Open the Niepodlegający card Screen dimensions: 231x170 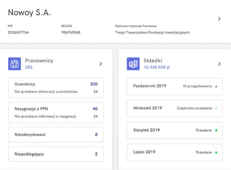(56, 154)
